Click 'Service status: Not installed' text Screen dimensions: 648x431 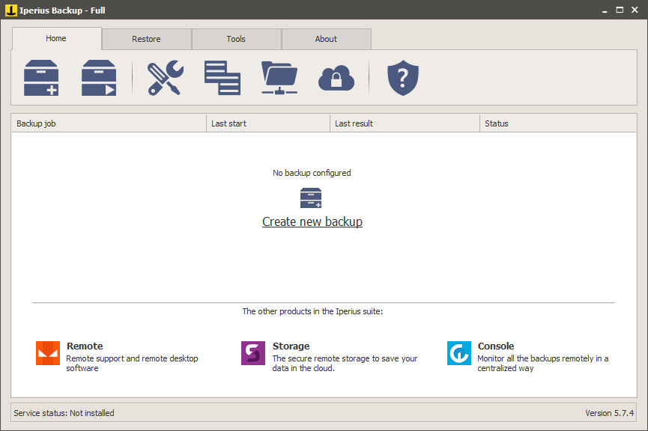[64, 413]
